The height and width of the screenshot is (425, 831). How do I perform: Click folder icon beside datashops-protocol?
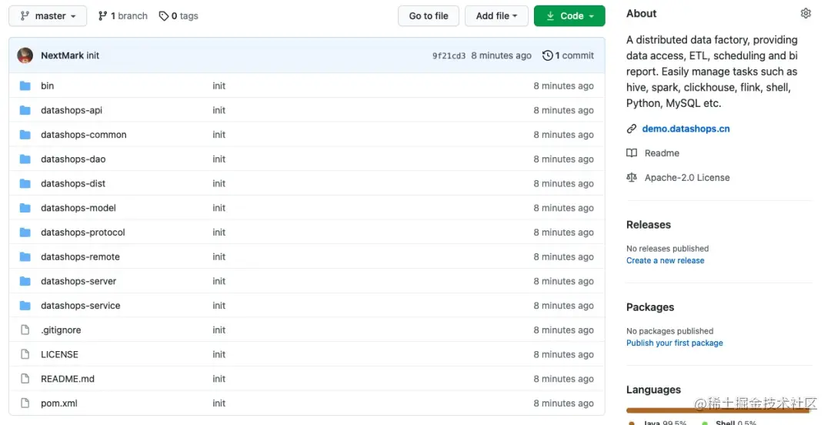[x=25, y=233]
